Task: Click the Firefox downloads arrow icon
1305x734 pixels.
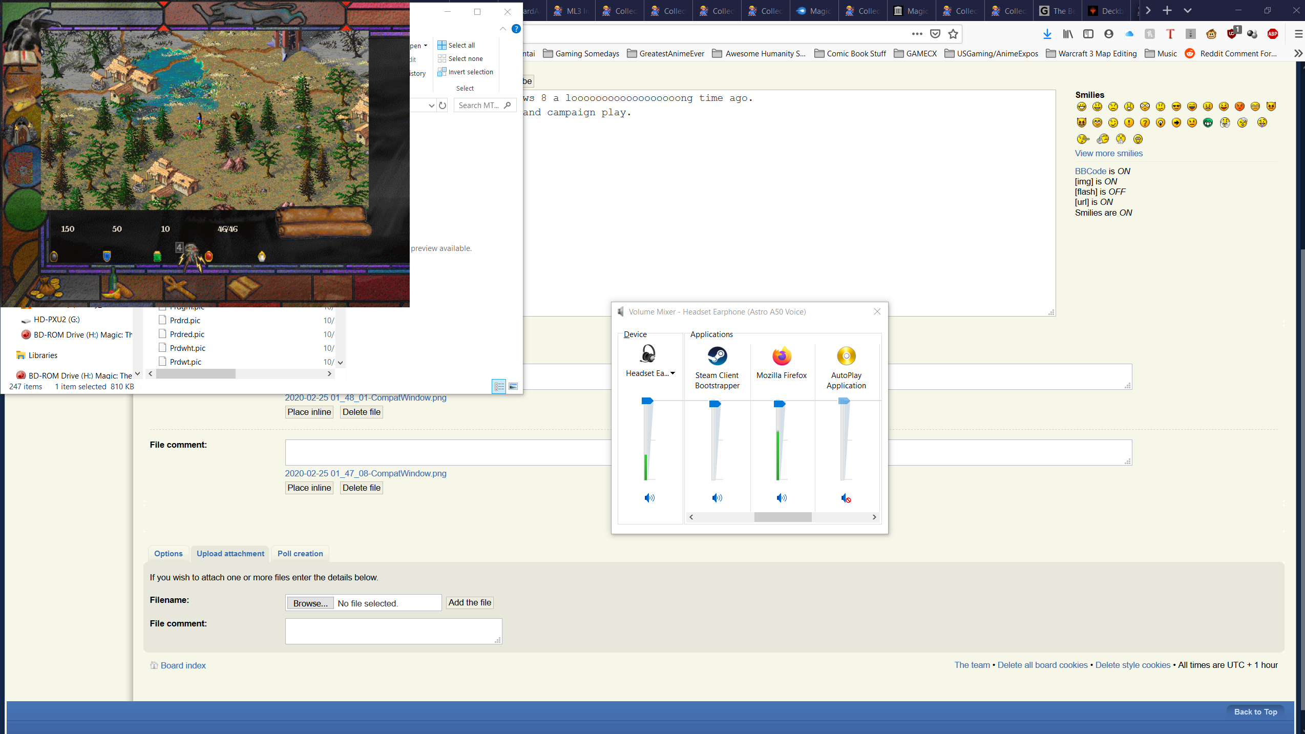Action: tap(1047, 34)
